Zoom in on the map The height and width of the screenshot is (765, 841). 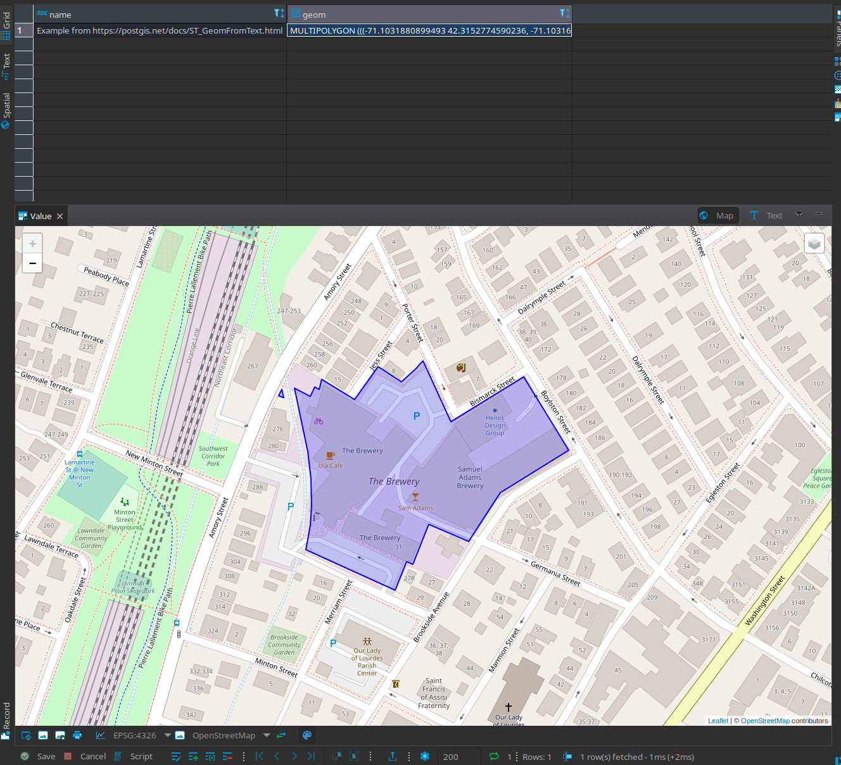pyautogui.click(x=32, y=243)
